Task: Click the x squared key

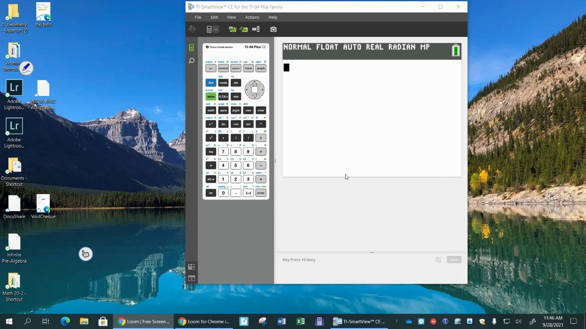Action: point(211,138)
